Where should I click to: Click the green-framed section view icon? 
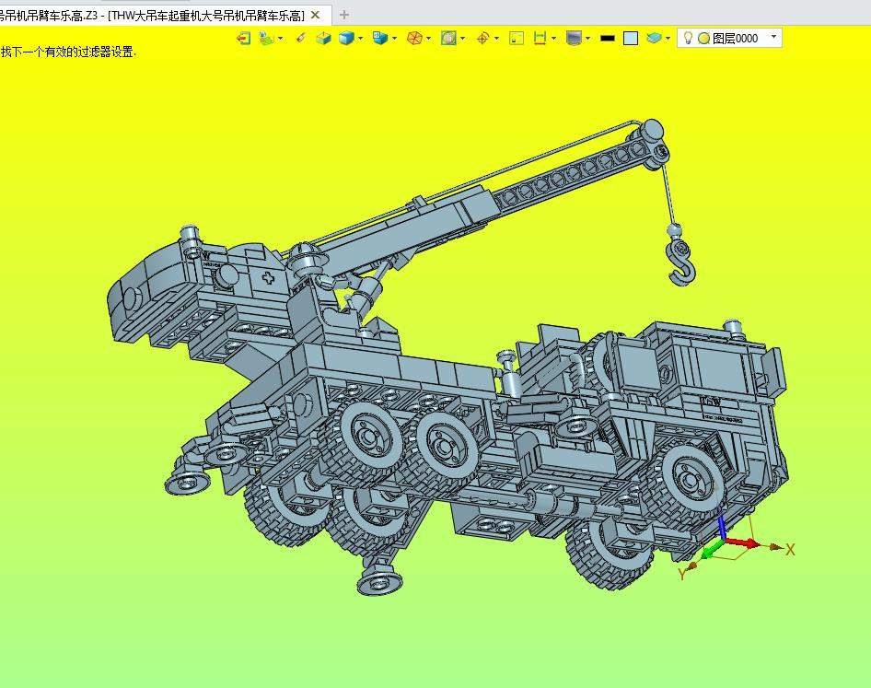pyautogui.click(x=448, y=39)
